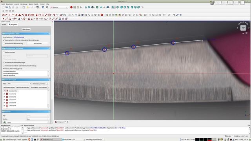Apply the horizontal constraint tool

tap(13, 15)
